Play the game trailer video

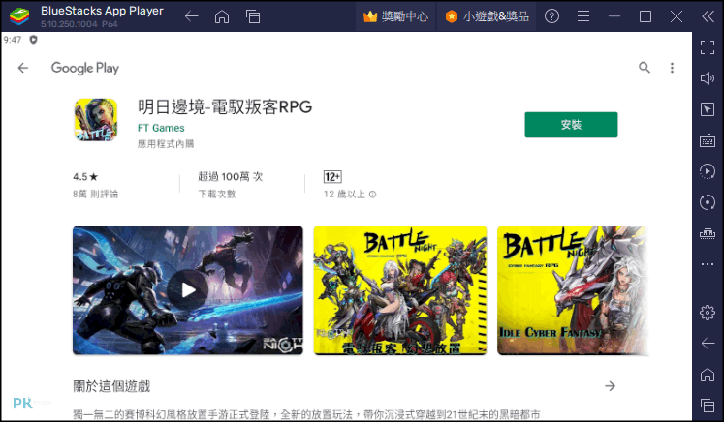(x=187, y=290)
